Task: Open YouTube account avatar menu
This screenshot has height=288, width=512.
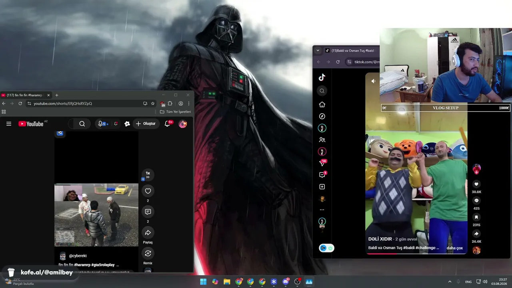Action: coord(183,124)
